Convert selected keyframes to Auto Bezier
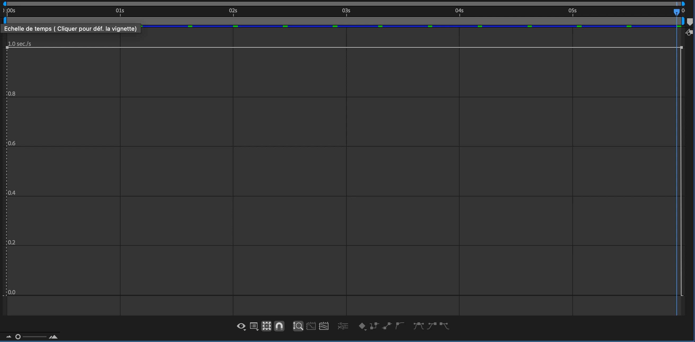This screenshot has width=695, height=342. click(400, 326)
